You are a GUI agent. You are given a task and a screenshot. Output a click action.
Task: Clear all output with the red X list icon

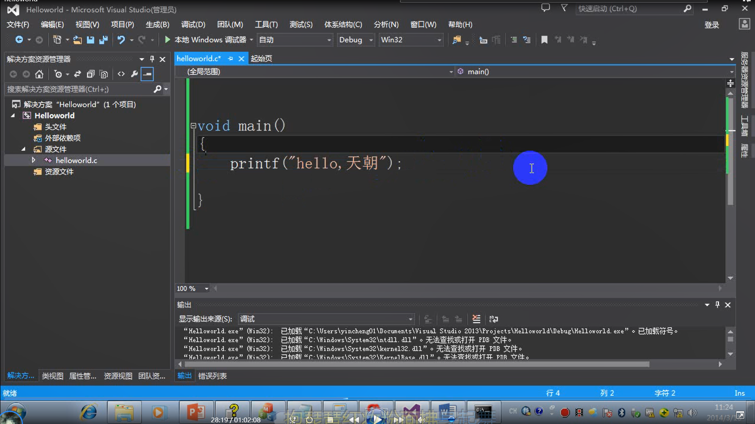[x=476, y=319]
